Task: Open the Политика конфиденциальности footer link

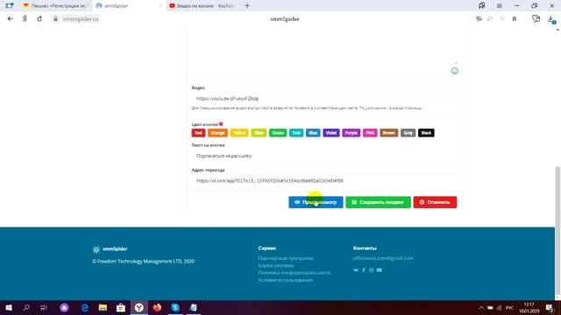Action: [x=295, y=272]
